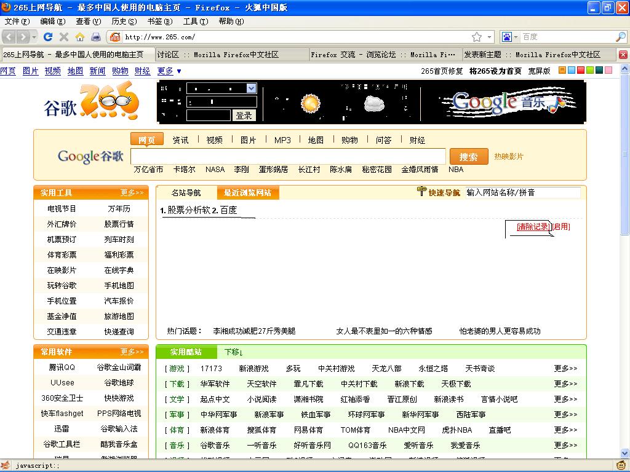Click the 265 site favicon in address bar
This screenshot has height=472, width=630.
pyautogui.click(x=115, y=37)
